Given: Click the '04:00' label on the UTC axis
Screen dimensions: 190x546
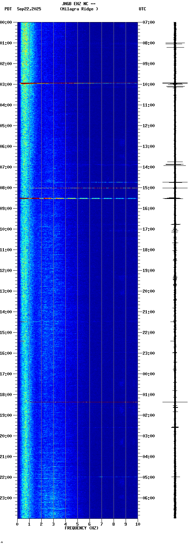Looking at the screenshot, I should coord(149,457).
